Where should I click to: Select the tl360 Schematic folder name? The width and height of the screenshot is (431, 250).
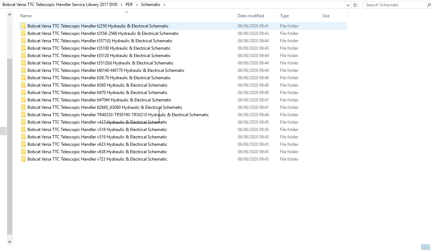(97, 85)
